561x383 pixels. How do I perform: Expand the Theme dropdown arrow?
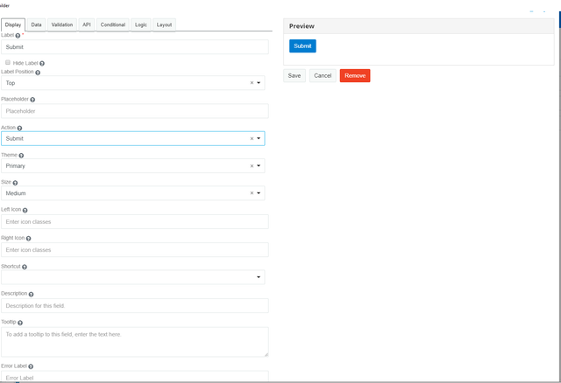(x=259, y=166)
